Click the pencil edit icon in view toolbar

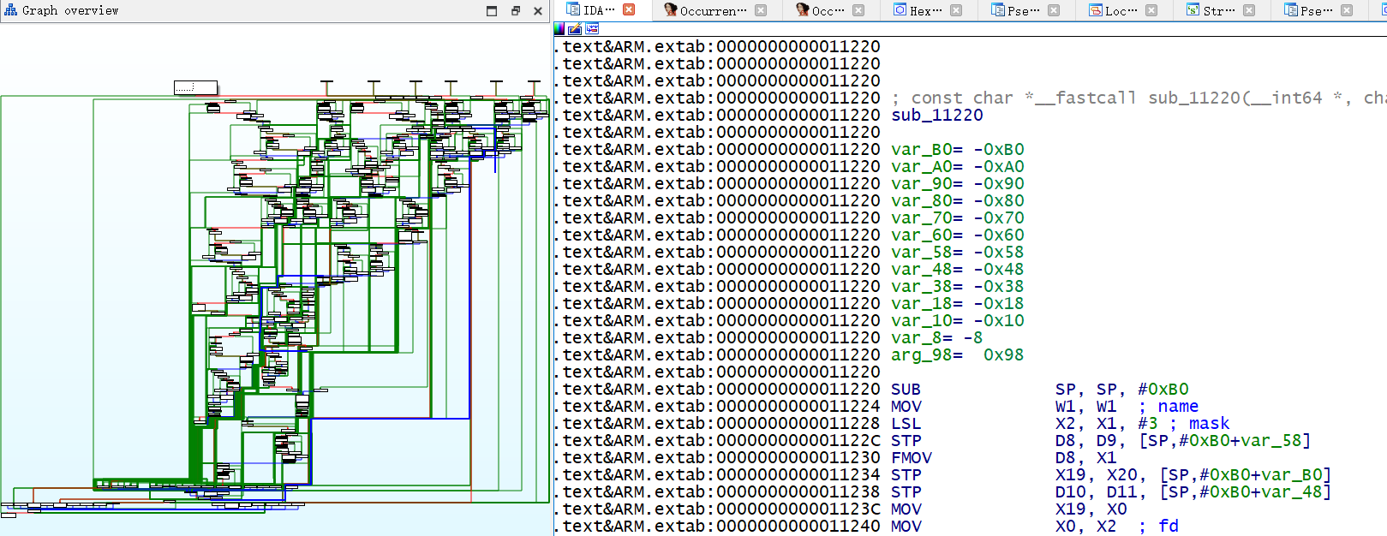(575, 29)
